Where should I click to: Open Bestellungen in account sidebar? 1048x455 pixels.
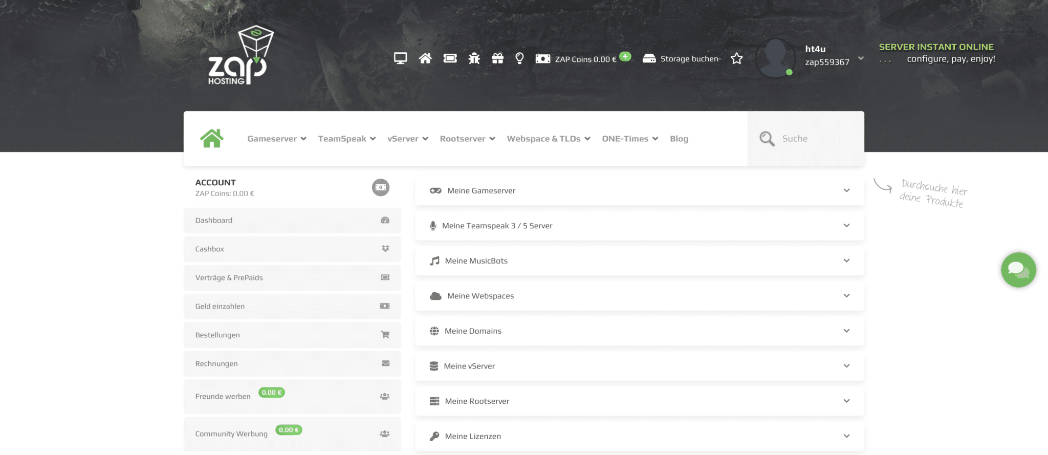292,335
